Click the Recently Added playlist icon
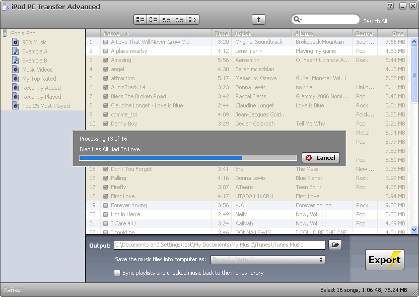Image resolution: width=419 pixels, height=297 pixels. coord(16,88)
